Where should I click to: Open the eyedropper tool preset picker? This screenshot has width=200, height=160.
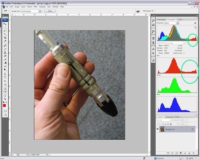click(8, 11)
